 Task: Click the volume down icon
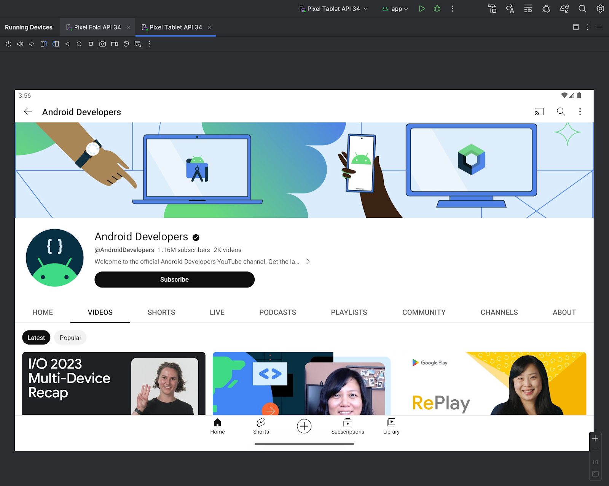click(31, 44)
